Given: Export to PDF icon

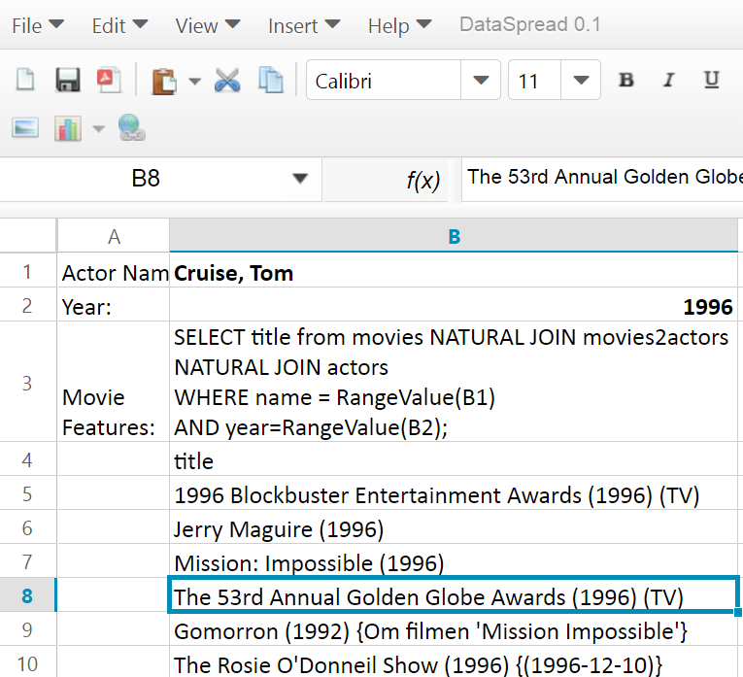Looking at the screenshot, I should (108, 80).
